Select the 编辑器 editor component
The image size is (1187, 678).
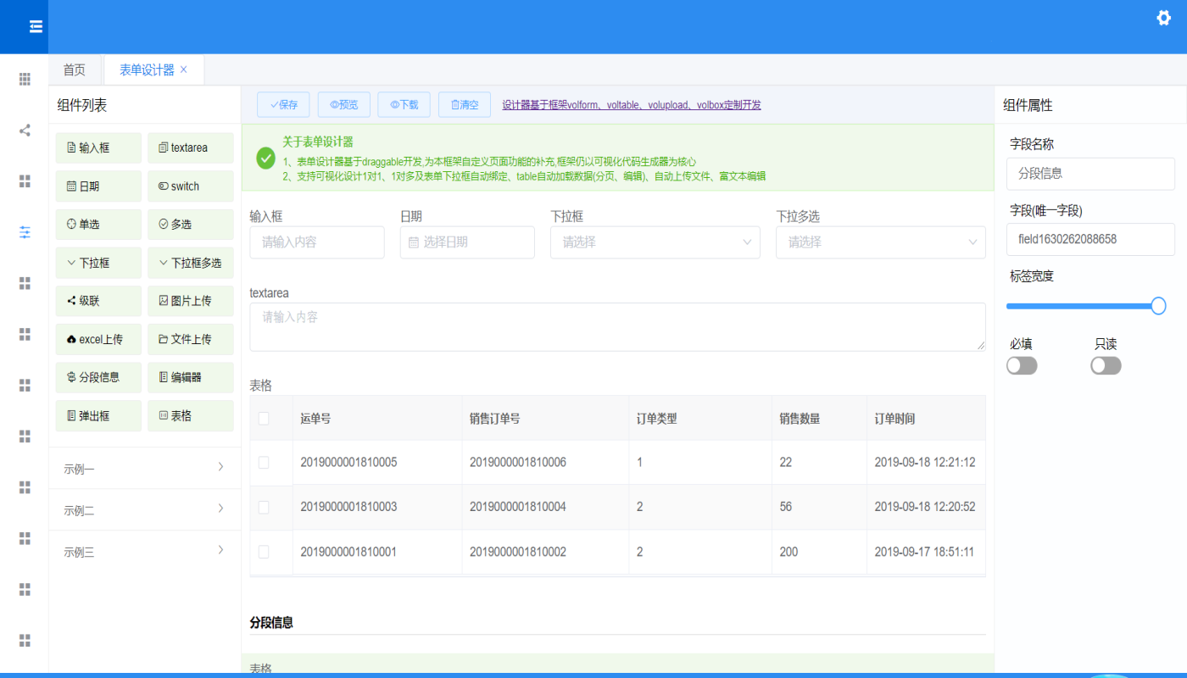tap(191, 377)
